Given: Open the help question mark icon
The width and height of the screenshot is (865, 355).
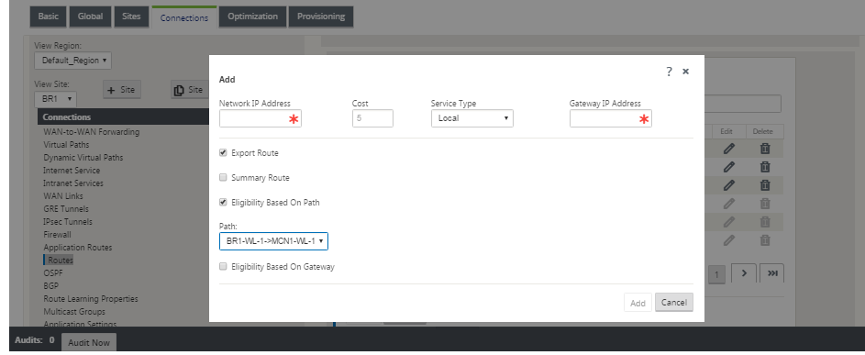Looking at the screenshot, I should click(x=670, y=72).
